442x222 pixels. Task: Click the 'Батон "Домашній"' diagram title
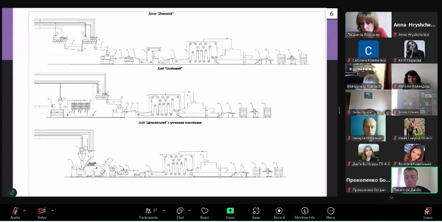coord(161,13)
